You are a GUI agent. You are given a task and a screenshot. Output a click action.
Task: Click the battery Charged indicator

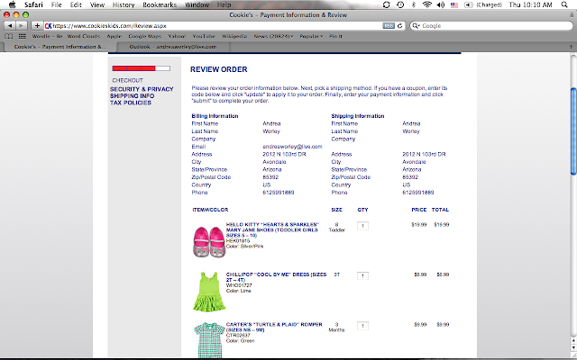click(483, 4)
